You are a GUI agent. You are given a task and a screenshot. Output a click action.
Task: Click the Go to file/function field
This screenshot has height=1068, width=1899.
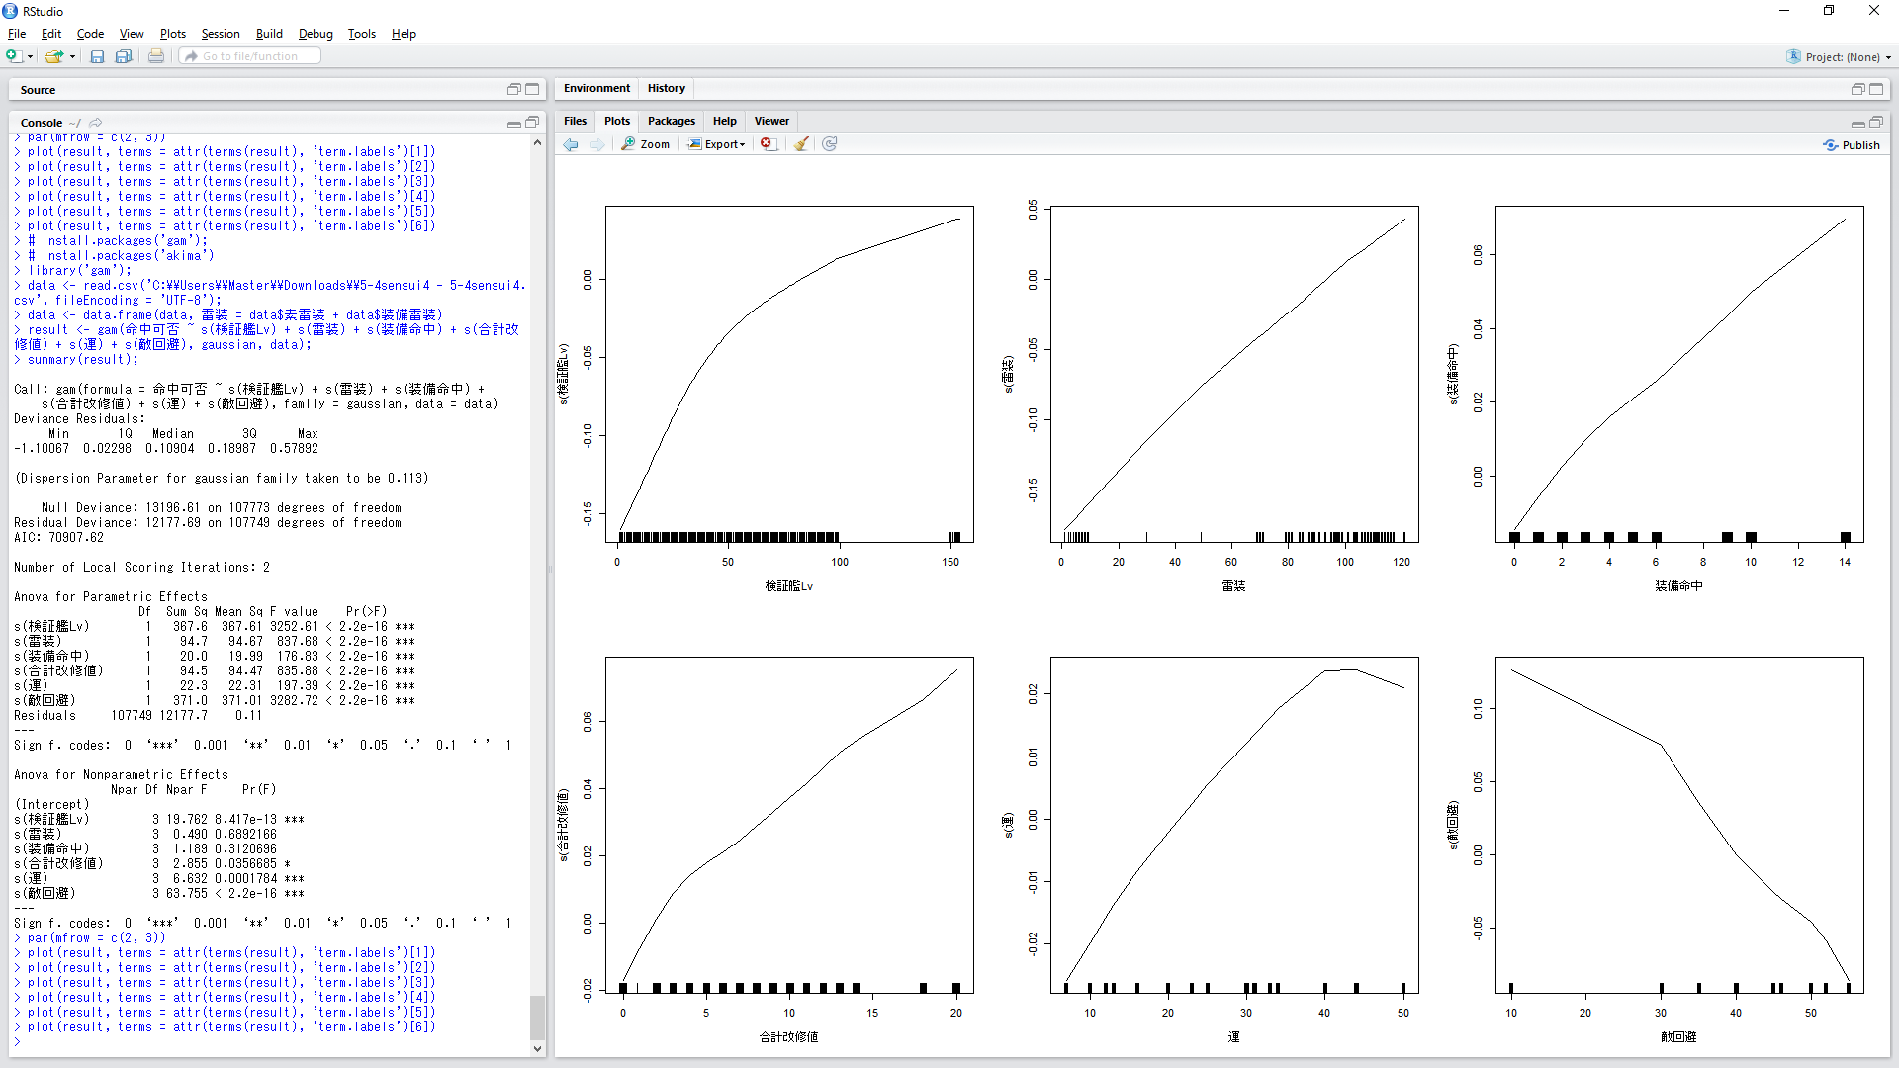tap(250, 56)
